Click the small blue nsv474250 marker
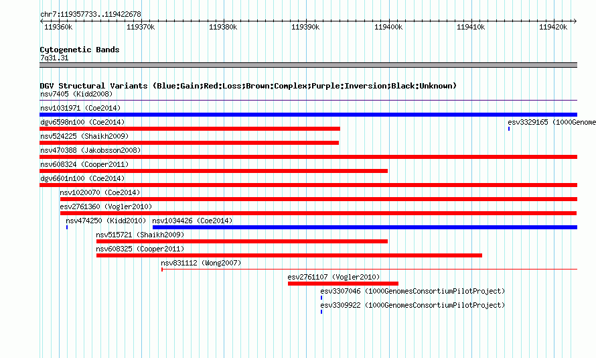This screenshot has width=596, height=358. click(67, 227)
